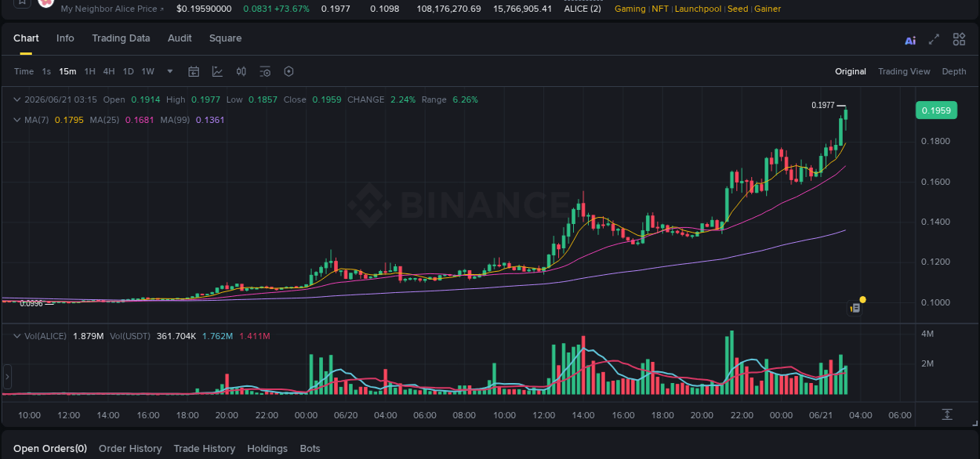Click the My Neighbor Alice Price link
Screen dimensions: 980x459
[x=112, y=9]
